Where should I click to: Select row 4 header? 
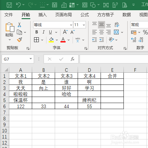4,94
